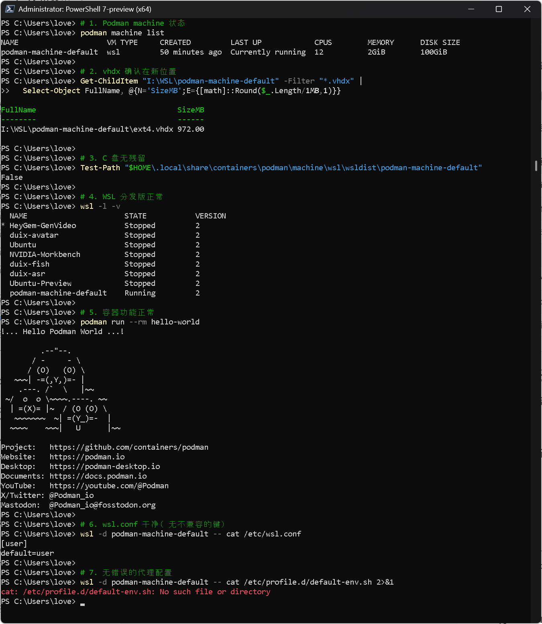The width and height of the screenshot is (542, 624).
Task: Click the '@Podman_io' Twitter handle
Action: (71, 496)
